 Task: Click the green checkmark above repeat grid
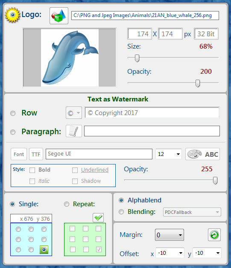point(98,218)
